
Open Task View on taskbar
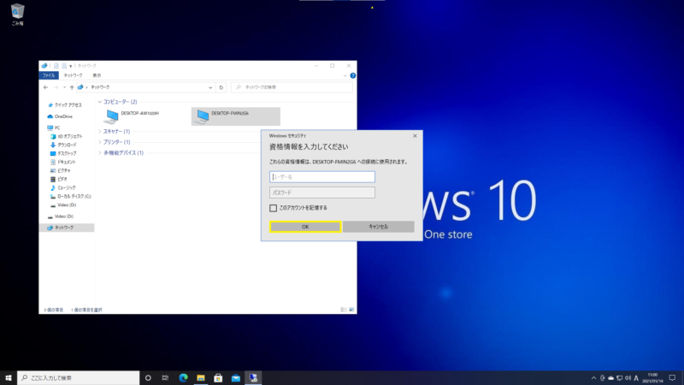tap(165, 378)
